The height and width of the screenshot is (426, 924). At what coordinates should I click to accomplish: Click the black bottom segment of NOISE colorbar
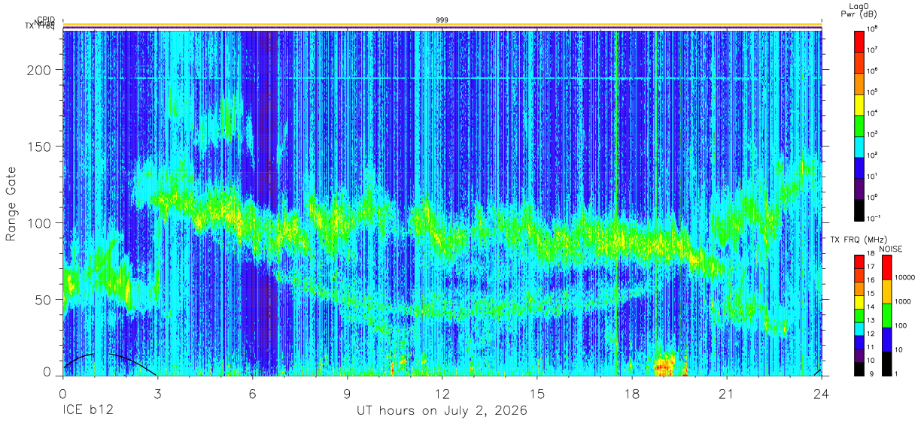(x=886, y=362)
